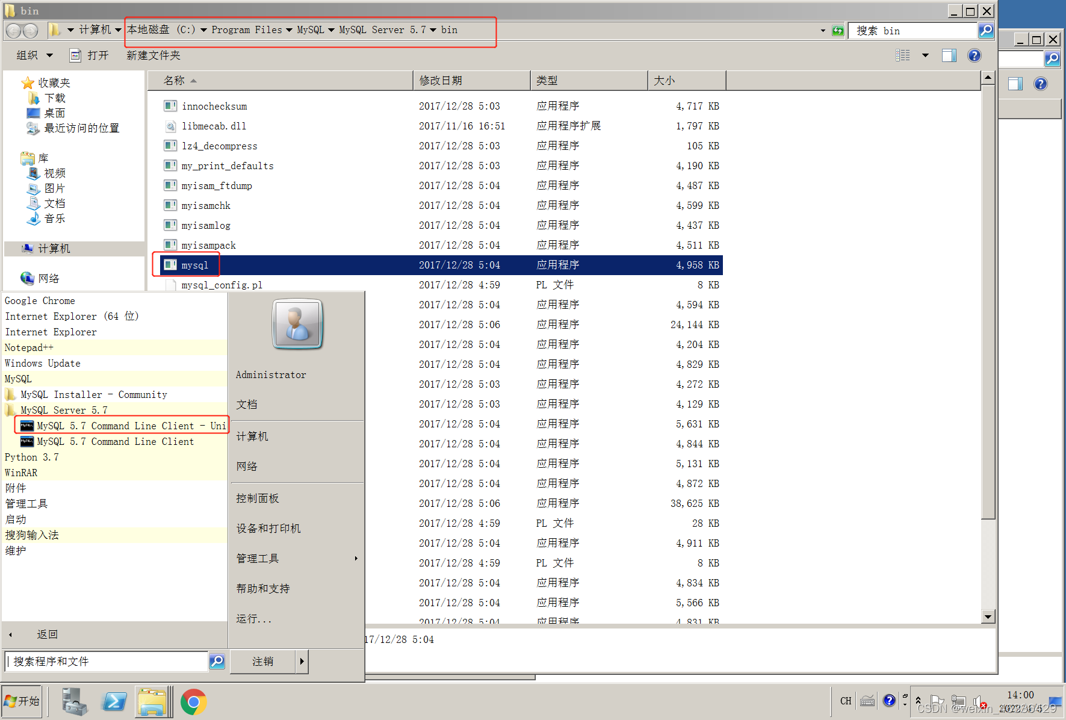Viewport: 1066px width, 720px height.
Task: Click the CH input language indicator
Action: (x=846, y=701)
